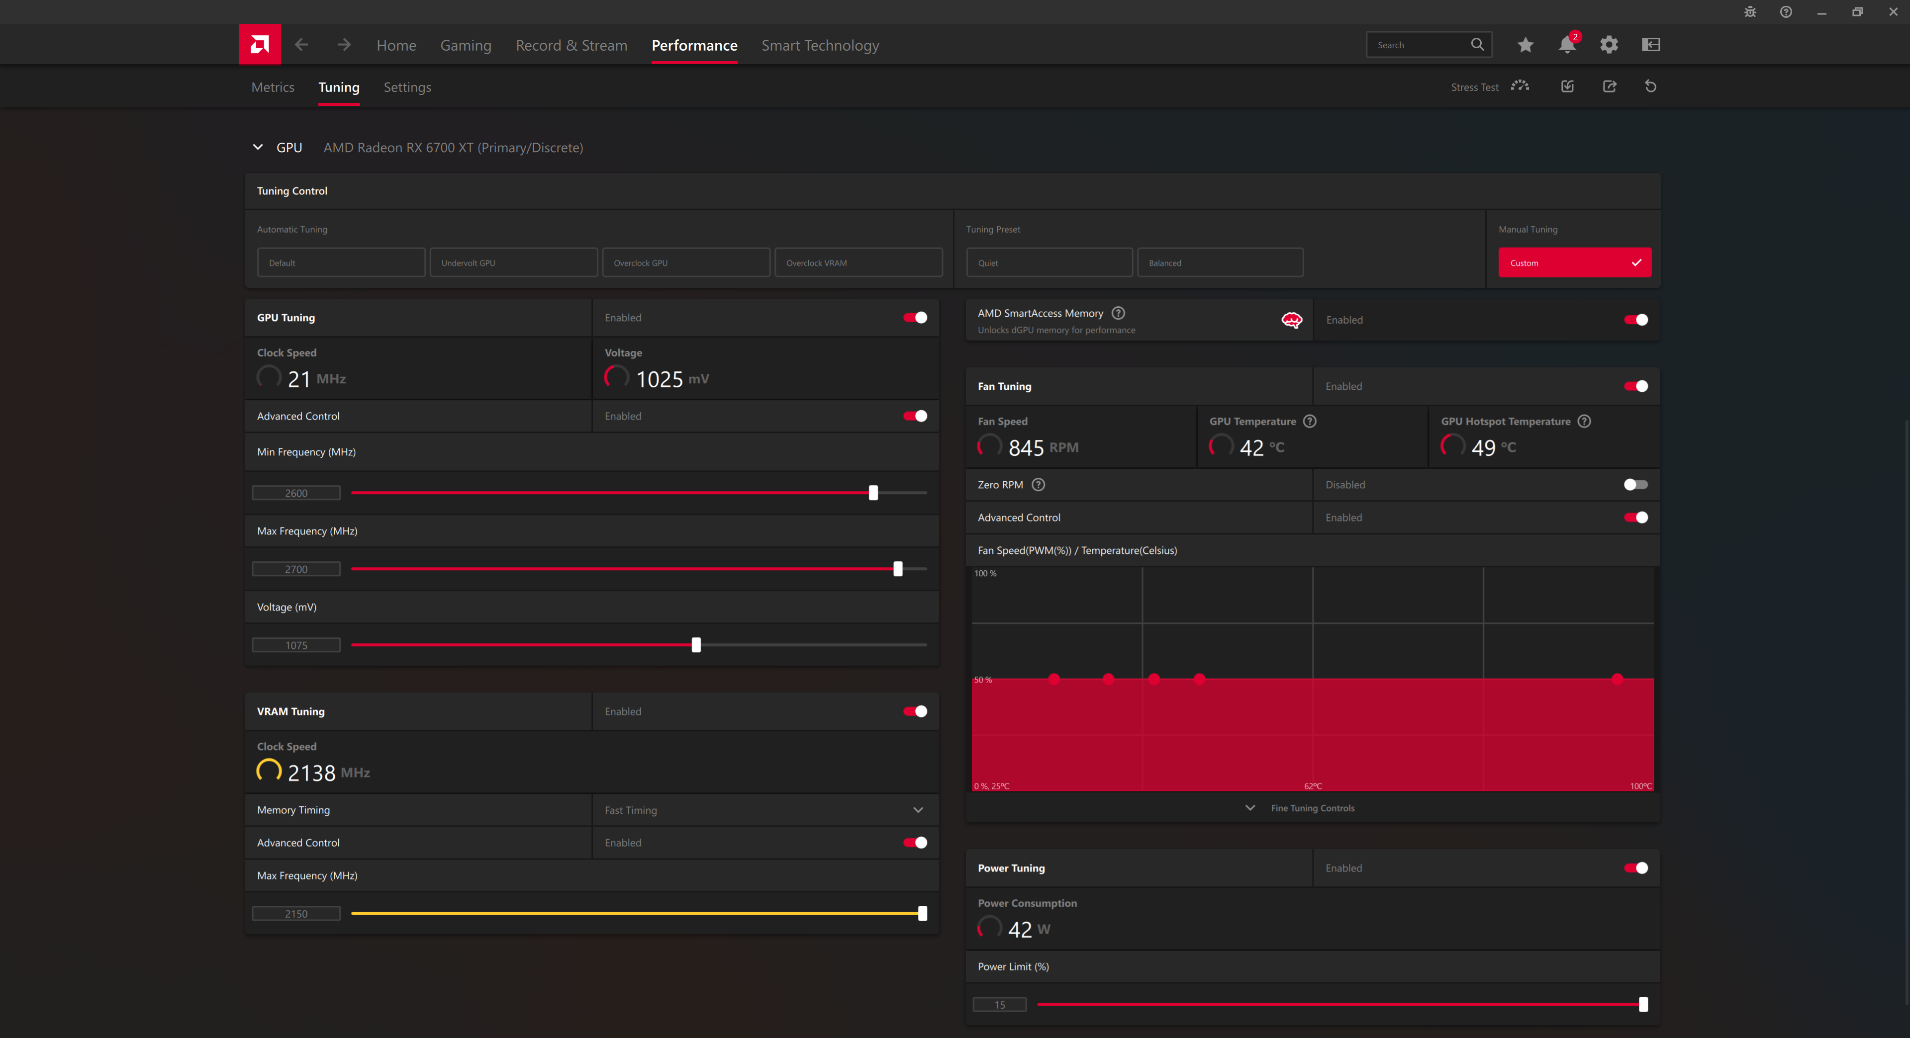Image resolution: width=1910 pixels, height=1038 pixels.
Task: Click the AMD logo icon
Action: tap(260, 44)
